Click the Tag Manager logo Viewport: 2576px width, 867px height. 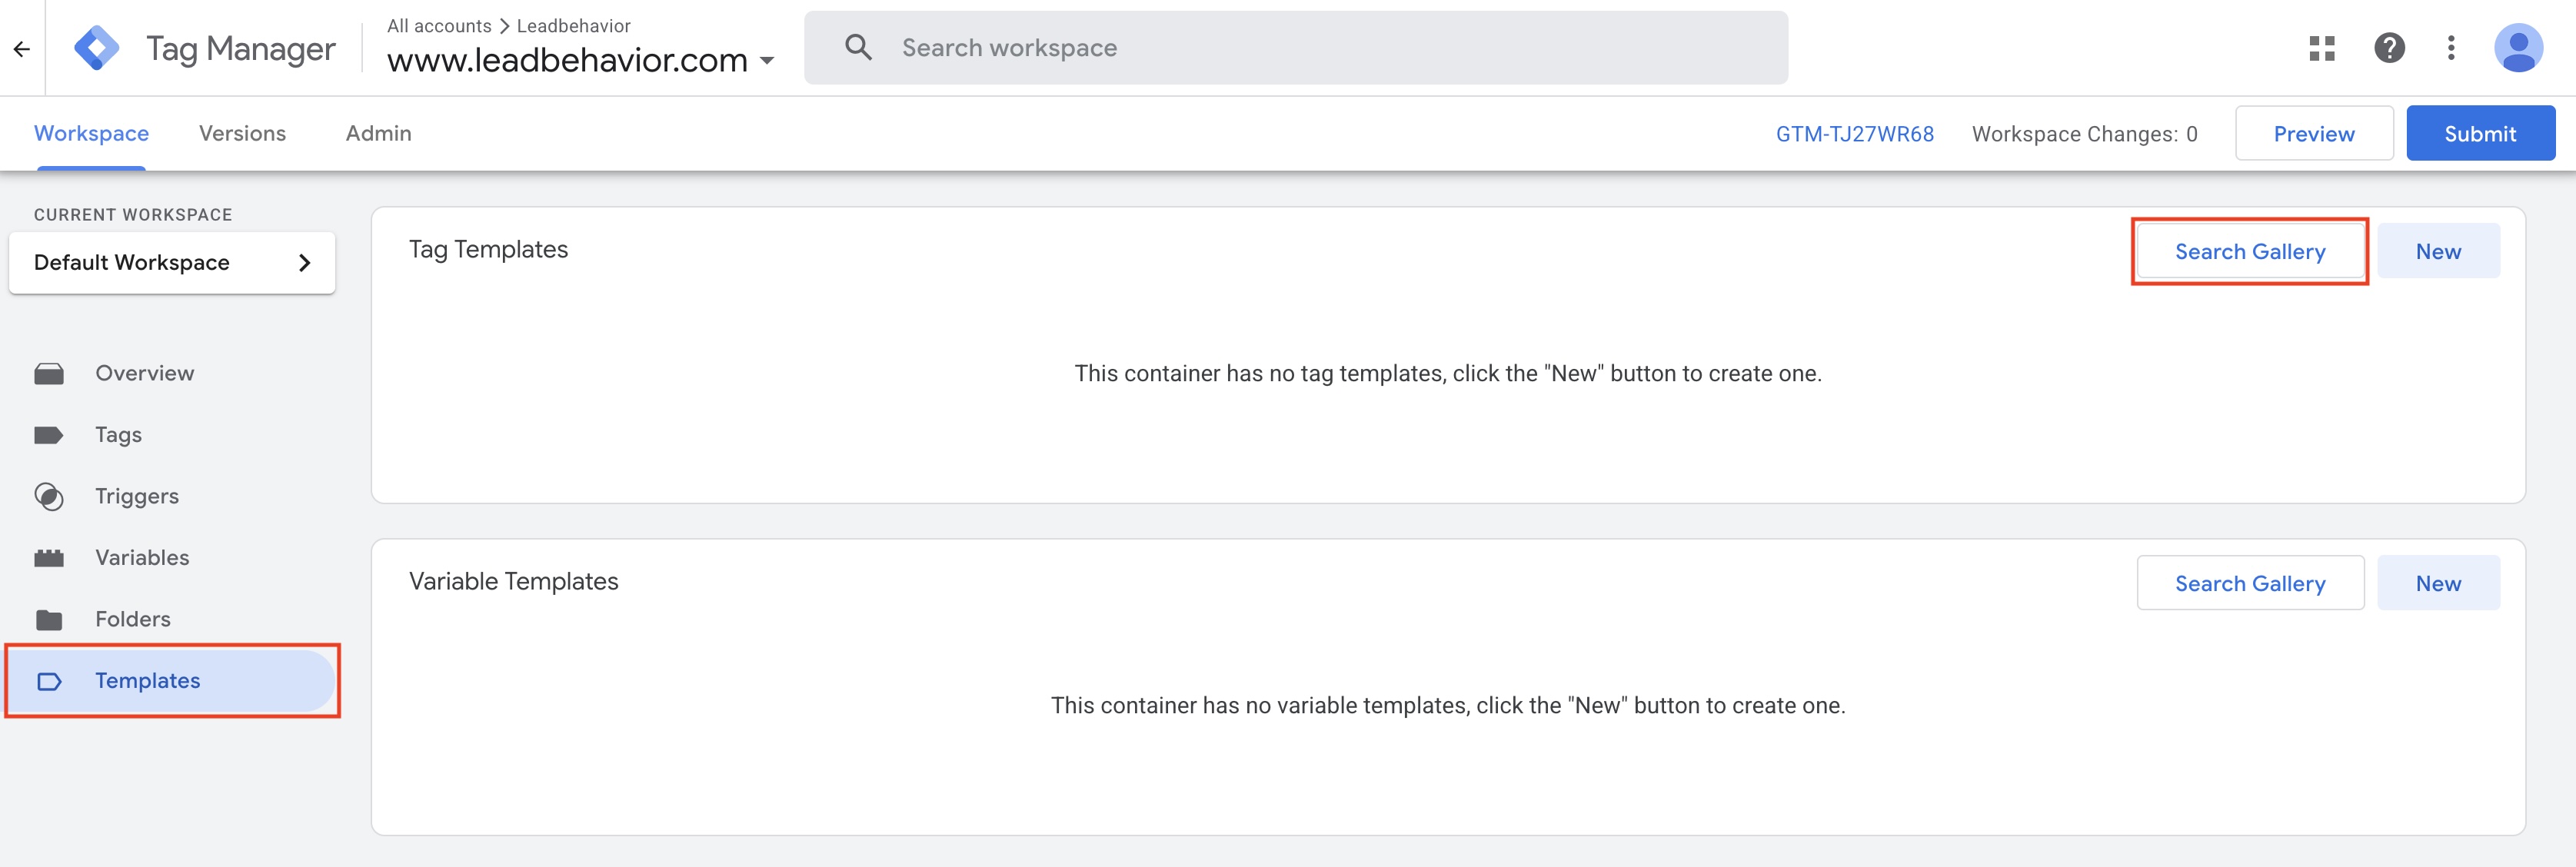[x=97, y=47]
